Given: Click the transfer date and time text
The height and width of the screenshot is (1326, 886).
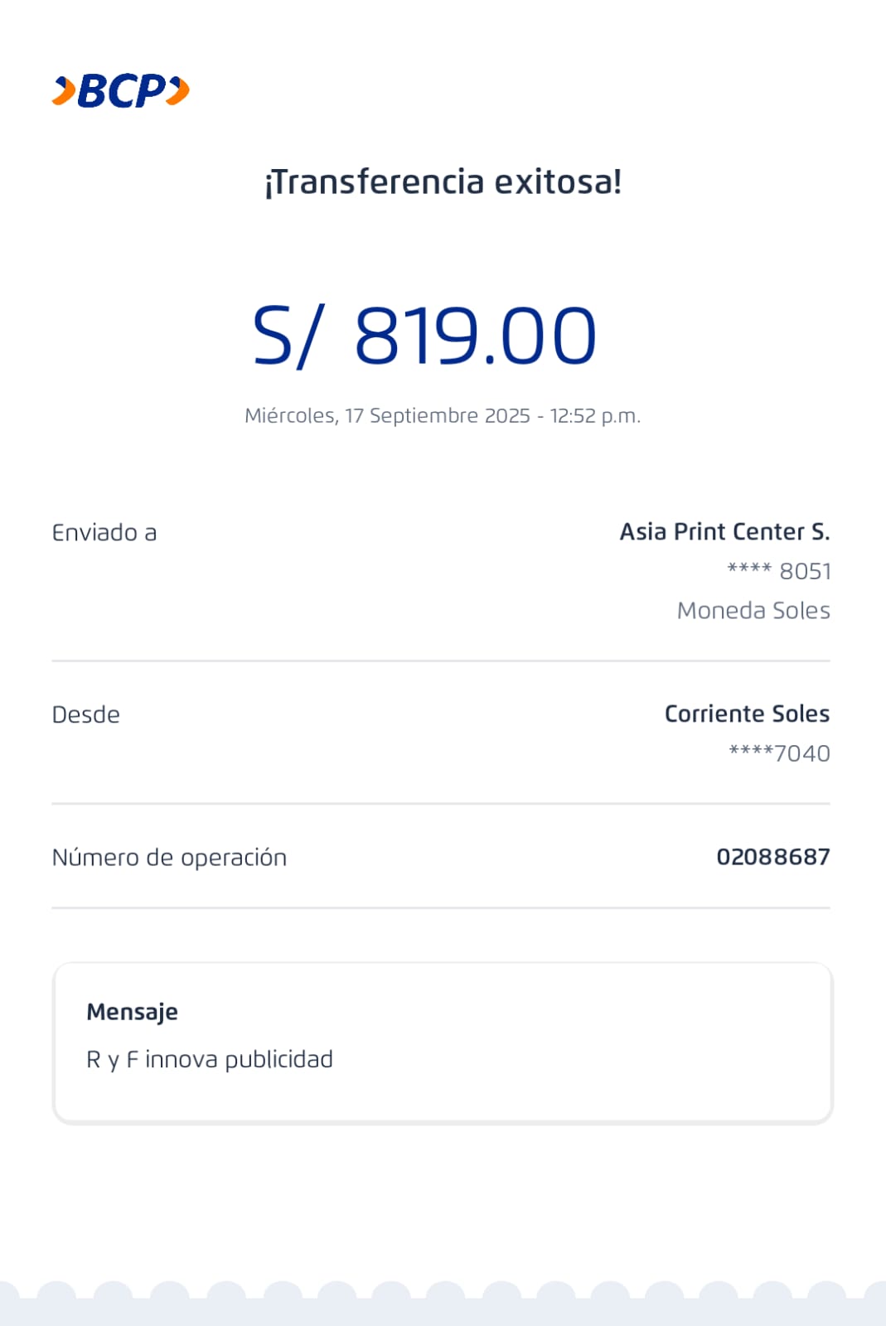Looking at the screenshot, I should [443, 416].
